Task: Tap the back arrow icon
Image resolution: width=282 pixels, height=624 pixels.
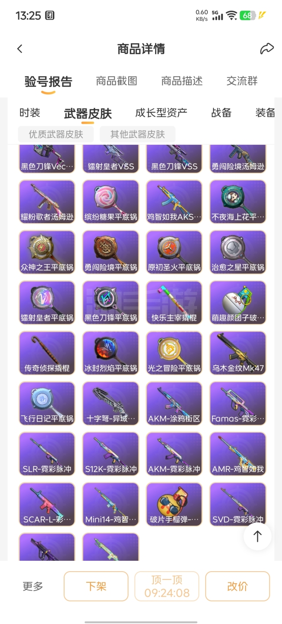Action: pyautogui.click(x=19, y=49)
